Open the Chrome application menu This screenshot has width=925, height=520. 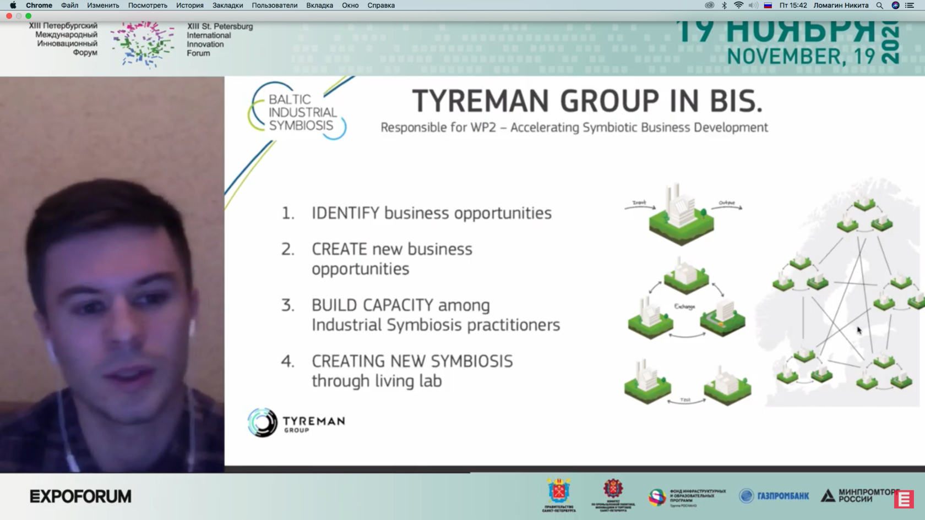(x=39, y=5)
